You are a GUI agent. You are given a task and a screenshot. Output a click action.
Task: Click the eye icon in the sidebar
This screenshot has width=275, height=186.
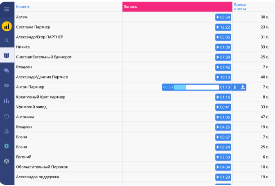(7, 85)
